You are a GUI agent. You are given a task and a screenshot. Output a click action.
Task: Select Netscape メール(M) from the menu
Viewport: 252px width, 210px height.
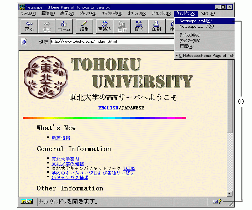pyautogui.click(x=205, y=21)
